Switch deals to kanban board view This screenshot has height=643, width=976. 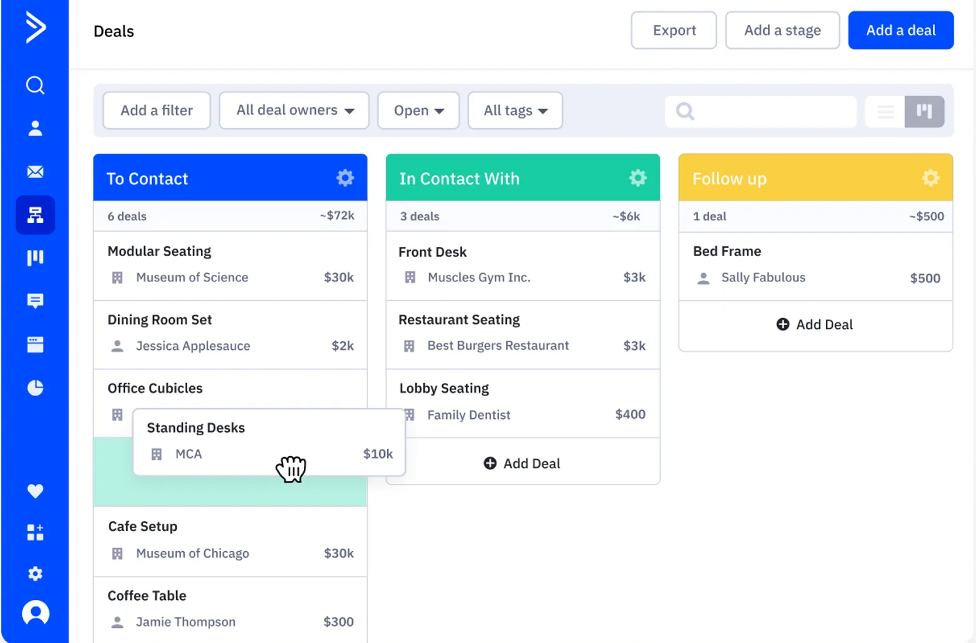(x=924, y=111)
